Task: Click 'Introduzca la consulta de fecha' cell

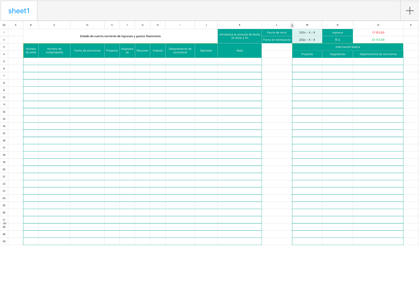Action: (240, 36)
